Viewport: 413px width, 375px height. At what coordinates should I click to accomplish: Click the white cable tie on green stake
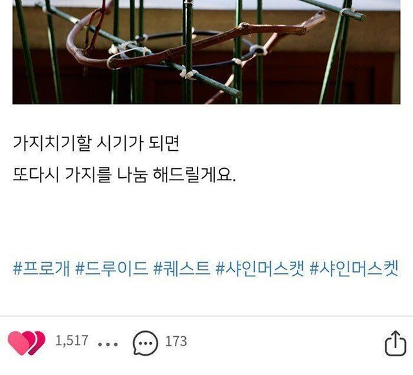pos(188,75)
